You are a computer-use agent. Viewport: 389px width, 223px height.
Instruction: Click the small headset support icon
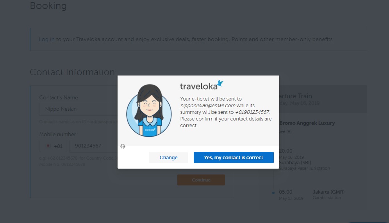123,146
